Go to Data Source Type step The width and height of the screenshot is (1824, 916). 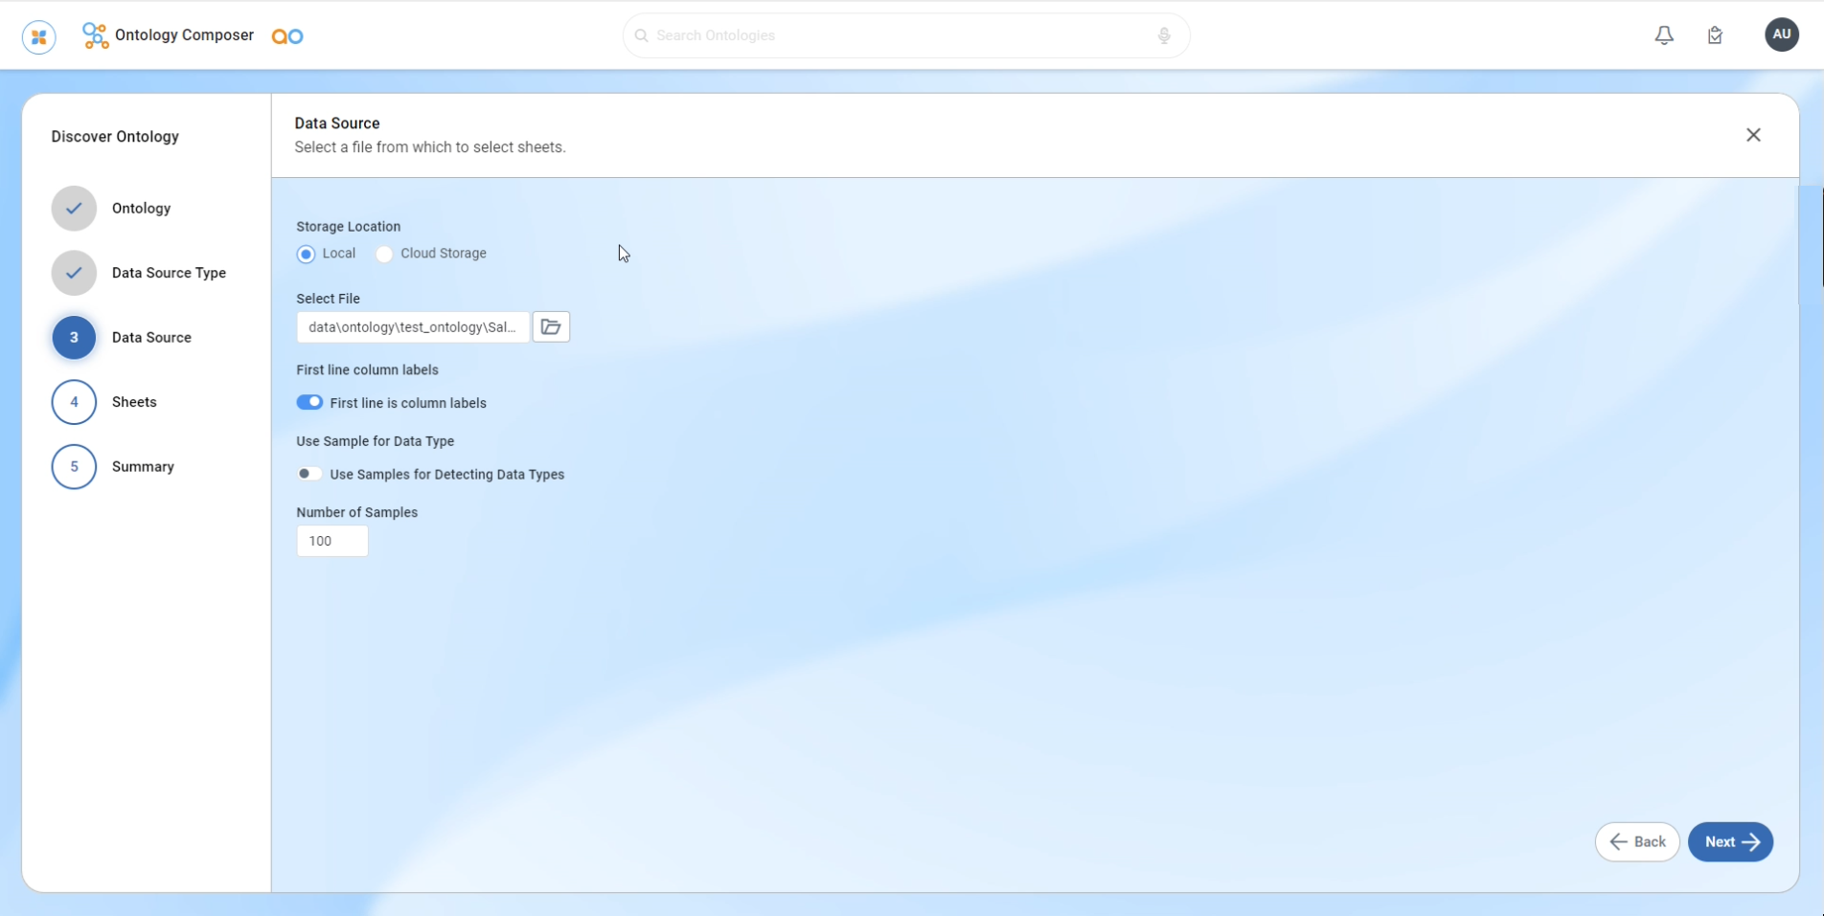tap(74, 273)
